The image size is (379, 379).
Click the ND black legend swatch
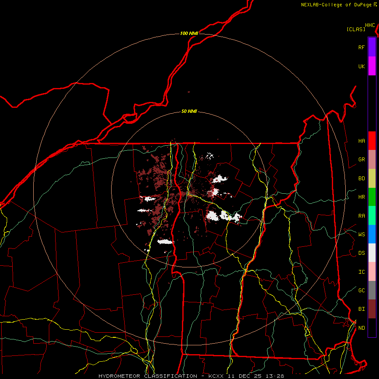point(372,328)
